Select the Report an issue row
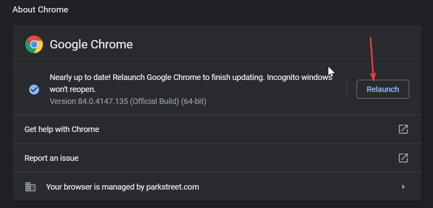Image resolution: width=433 pixels, height=208 pixels. tap(217, 158)
